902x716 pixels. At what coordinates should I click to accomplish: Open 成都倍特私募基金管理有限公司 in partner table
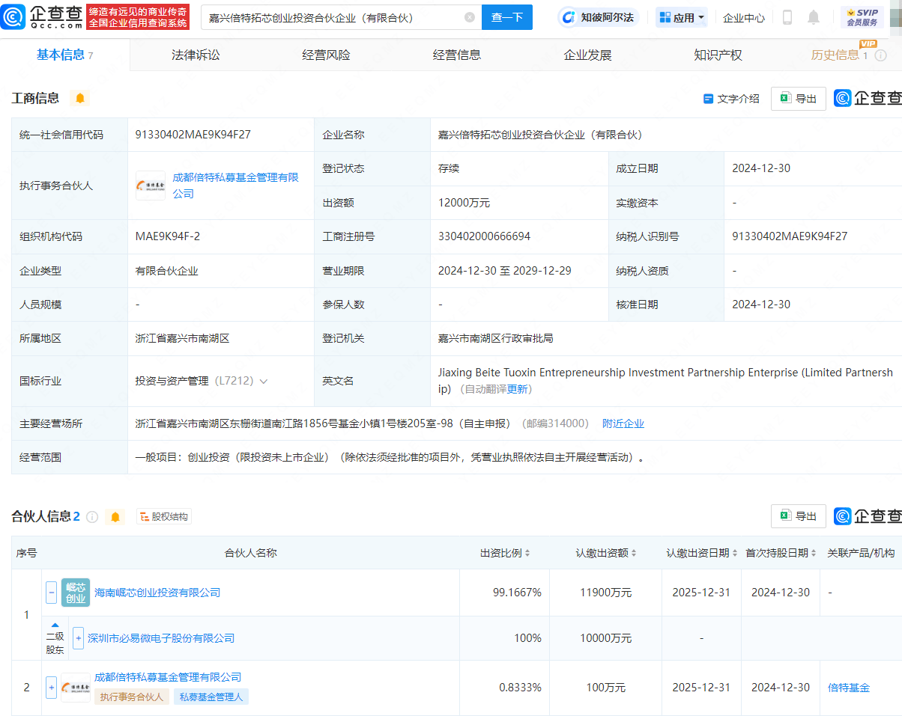(x=168, y=678)
